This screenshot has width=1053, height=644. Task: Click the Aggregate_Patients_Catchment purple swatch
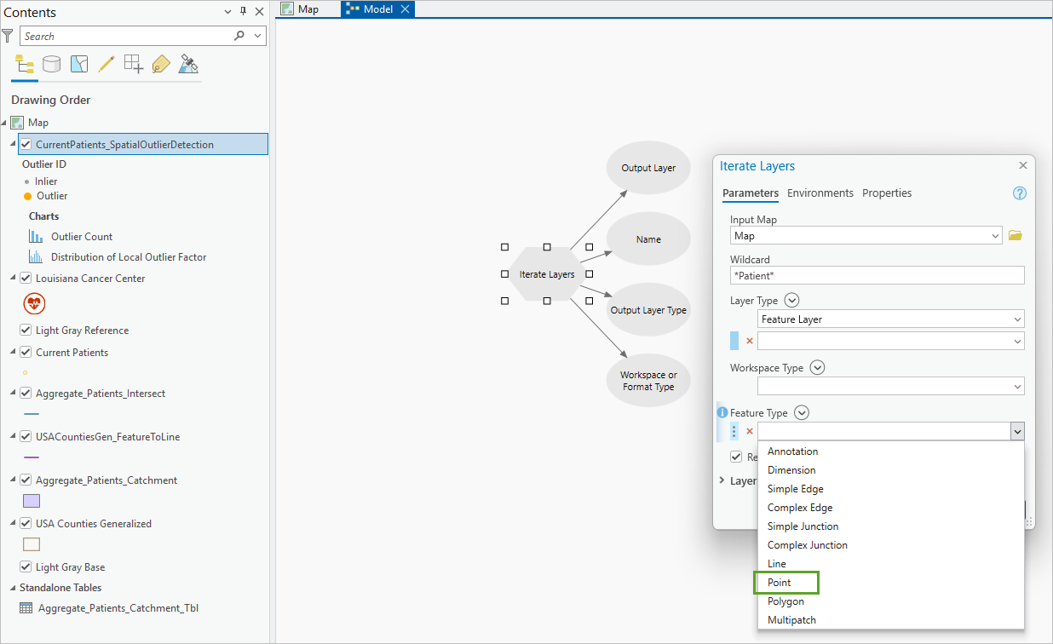tap(31, 501)
